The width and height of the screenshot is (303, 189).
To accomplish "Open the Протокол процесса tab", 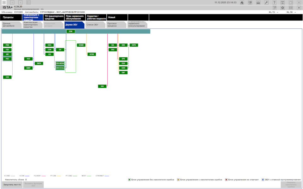I will tap(116, 25).
